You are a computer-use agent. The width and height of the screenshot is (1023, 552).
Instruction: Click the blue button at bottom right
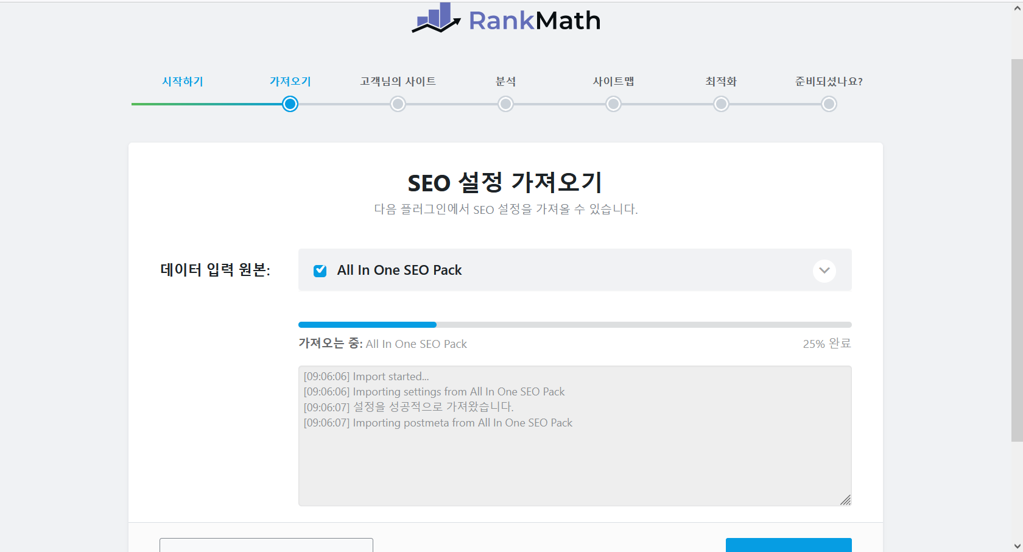coord(789,545)
